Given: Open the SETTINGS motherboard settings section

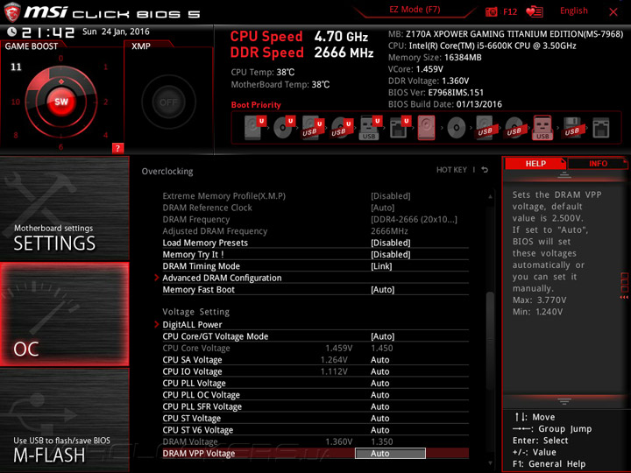Looking at the screenshot, I should [x=64, y=208].
